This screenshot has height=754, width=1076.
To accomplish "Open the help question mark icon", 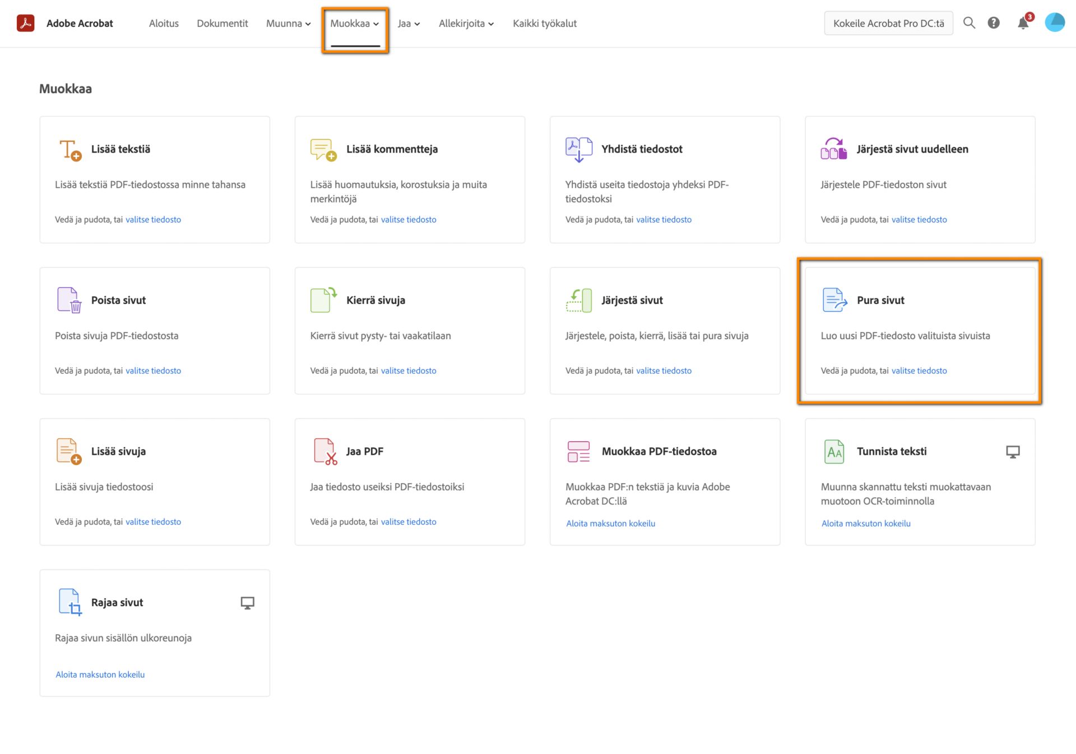I will (994, 23).
